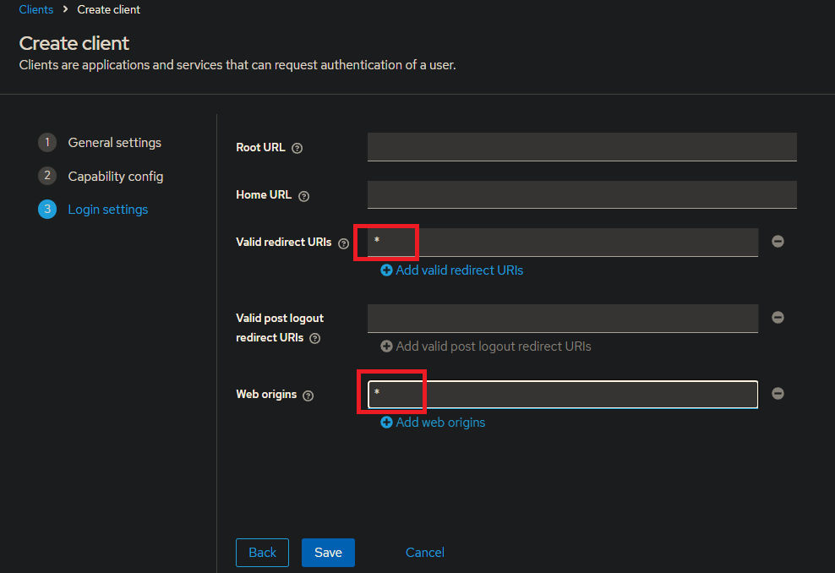Click the step 3 number circle
This screenshot has height=573, width=835.
(x=47, y=210)
